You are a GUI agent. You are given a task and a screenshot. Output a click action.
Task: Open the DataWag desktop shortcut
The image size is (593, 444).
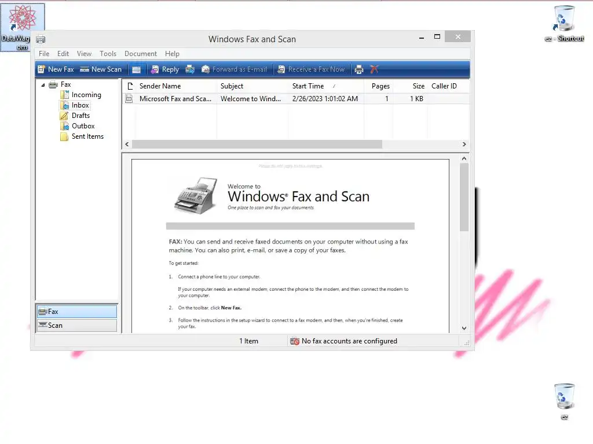pos(23,27)
